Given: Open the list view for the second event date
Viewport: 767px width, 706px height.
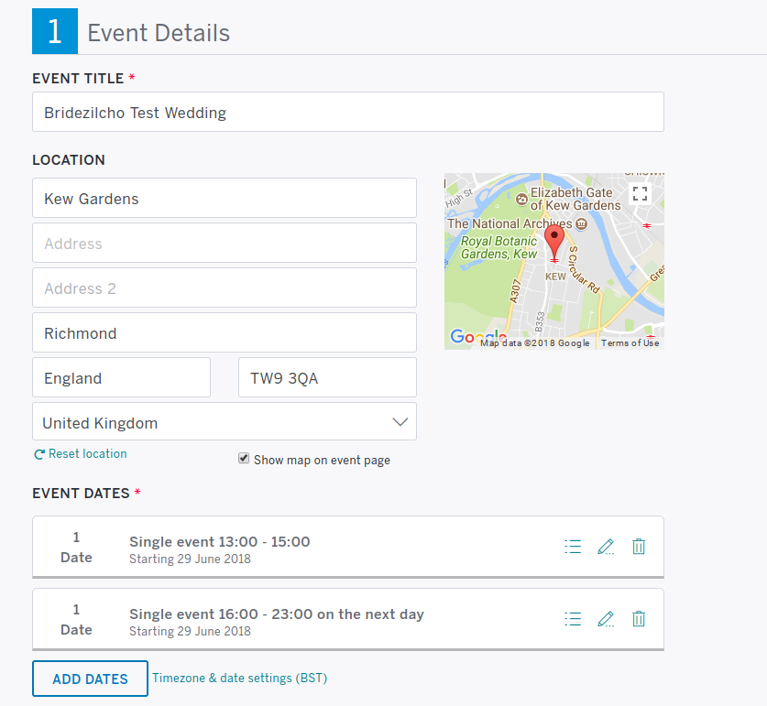Looking at the screenshot, I should click(573, 618).
